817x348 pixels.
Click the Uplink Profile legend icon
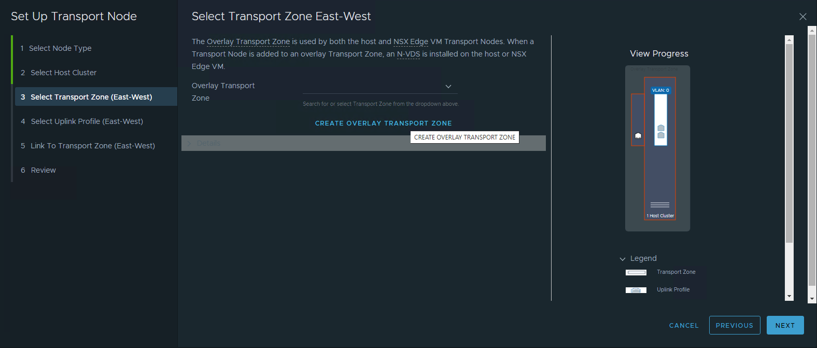(636, 290)
